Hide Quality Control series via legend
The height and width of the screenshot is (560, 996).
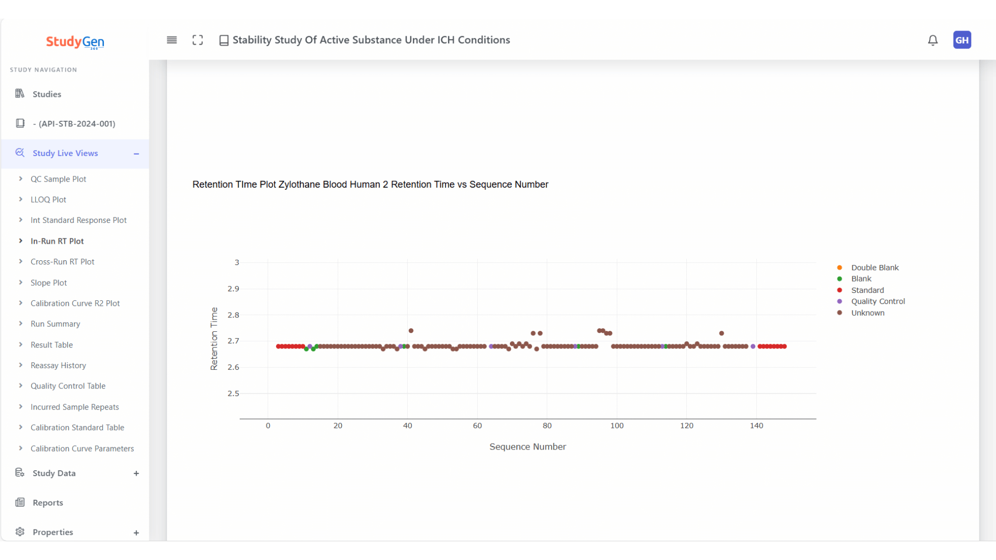878,301
